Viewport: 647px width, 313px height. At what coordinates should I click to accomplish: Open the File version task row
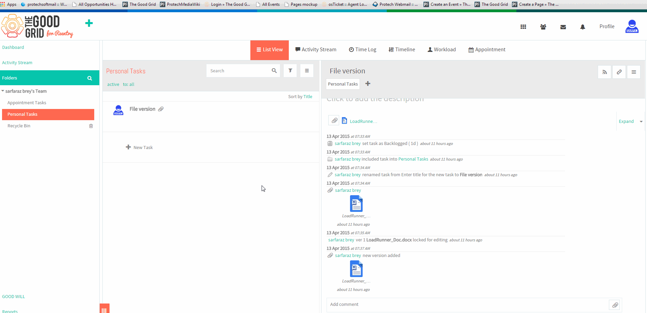(211, 116)
